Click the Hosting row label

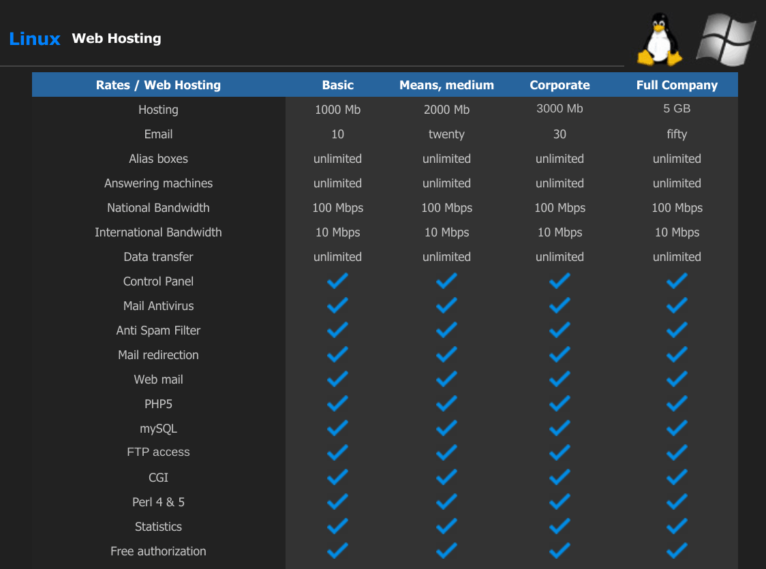coord(158,110)
